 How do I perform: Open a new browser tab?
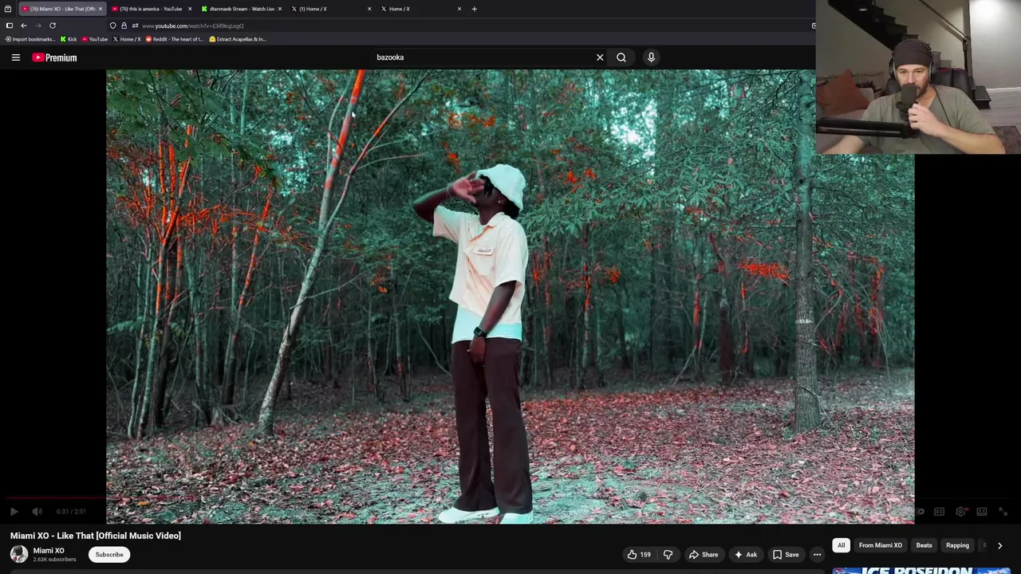click(474, 9)
